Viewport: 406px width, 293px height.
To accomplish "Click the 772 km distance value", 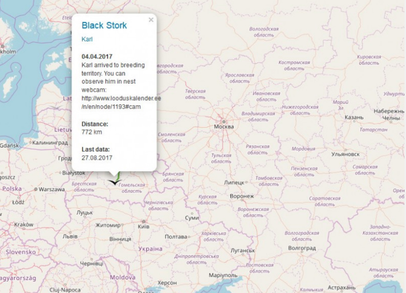I will pos(91,132).
